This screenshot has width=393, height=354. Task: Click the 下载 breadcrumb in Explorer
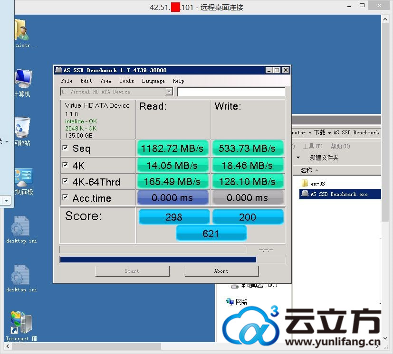(x=319, y=132)
